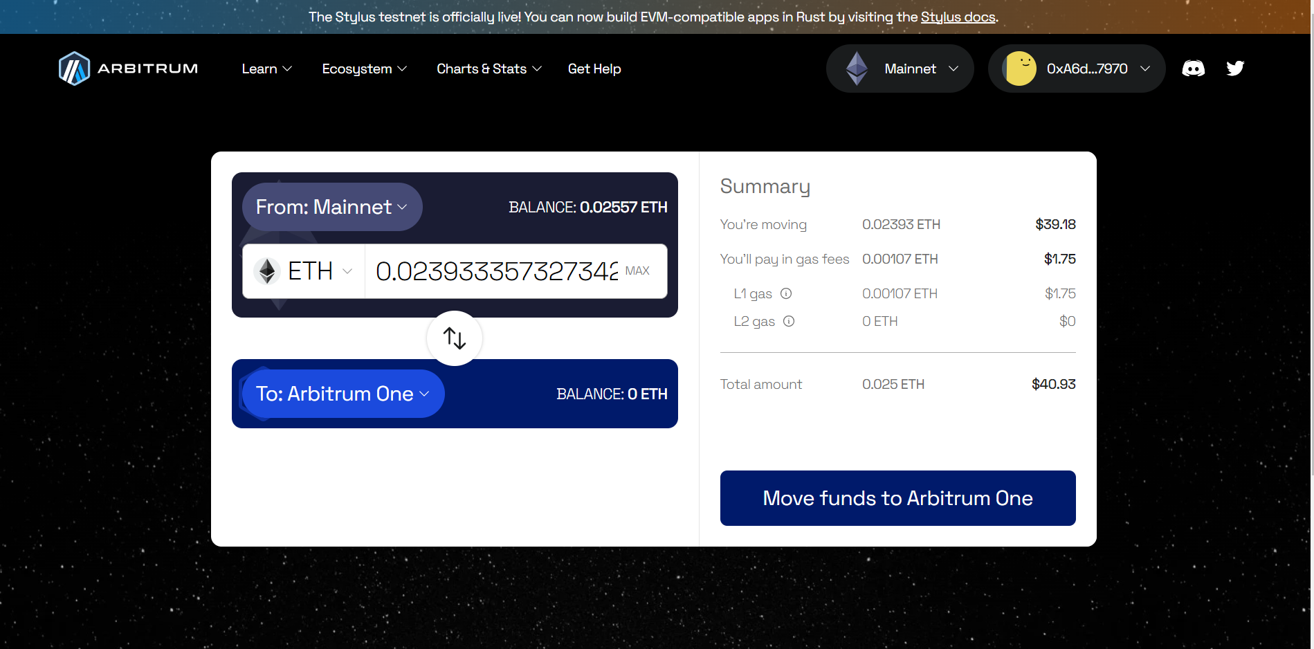Expand the Ecosystem menu
Viewport: 1314px width, 649px height.
(365, 68)
